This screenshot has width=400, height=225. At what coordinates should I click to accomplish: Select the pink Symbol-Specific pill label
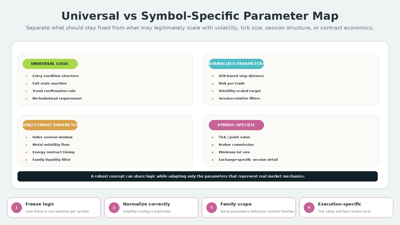pos(236,125)
